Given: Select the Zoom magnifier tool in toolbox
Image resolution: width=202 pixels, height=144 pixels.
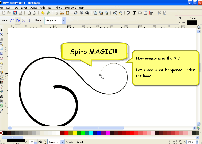Looking at the screenshot, I should click(x=1, y=44).
